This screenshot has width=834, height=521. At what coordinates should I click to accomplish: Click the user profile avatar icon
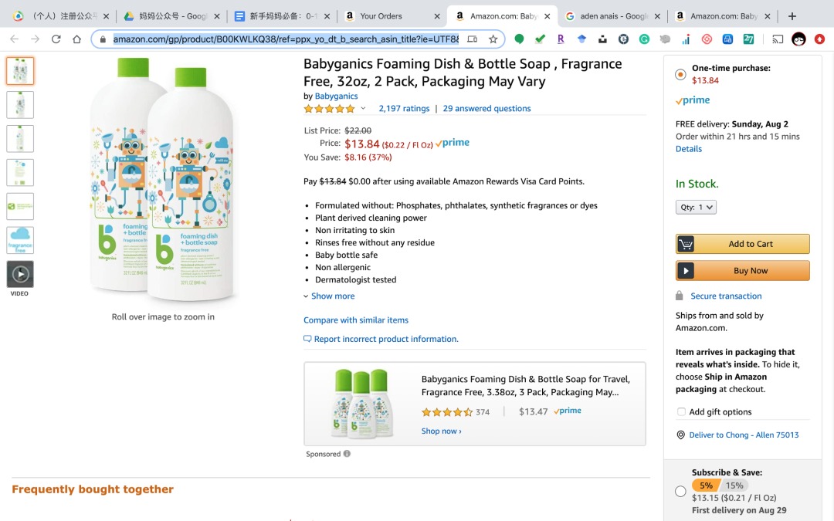point(798,39)
